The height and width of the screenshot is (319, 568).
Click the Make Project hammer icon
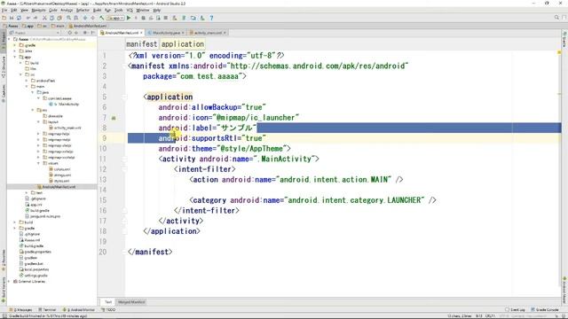102,18
